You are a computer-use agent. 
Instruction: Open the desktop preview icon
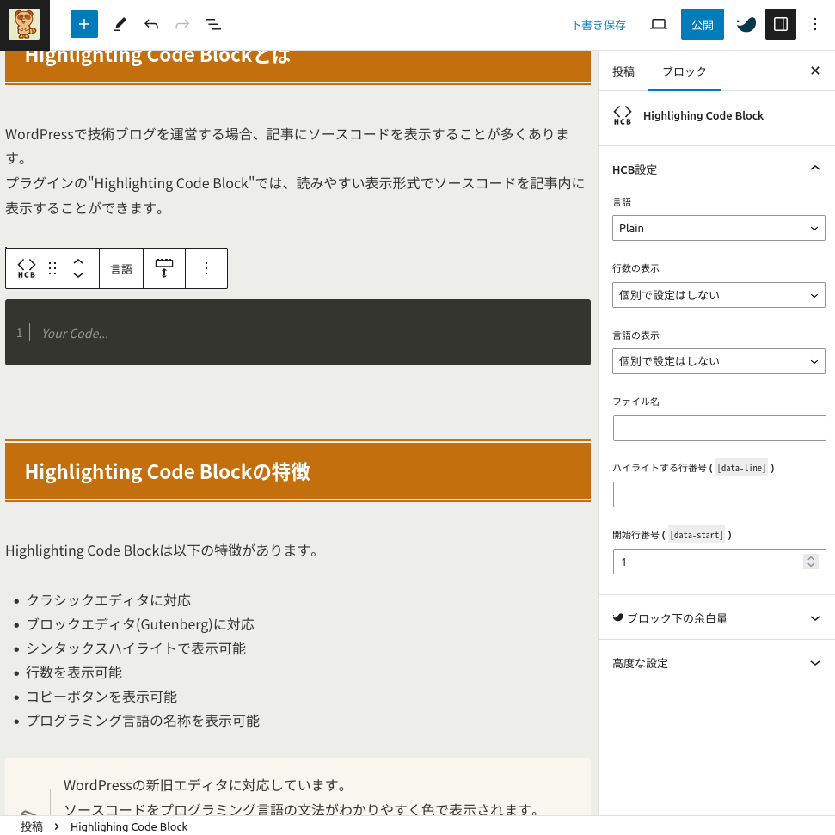[659, 24]
